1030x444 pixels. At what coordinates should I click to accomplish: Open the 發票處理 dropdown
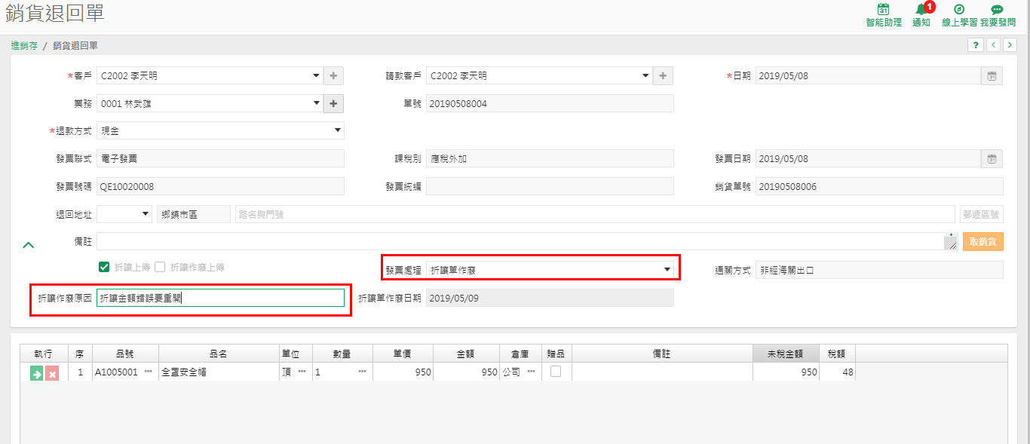pyautogui.click(x=550, y=269)
